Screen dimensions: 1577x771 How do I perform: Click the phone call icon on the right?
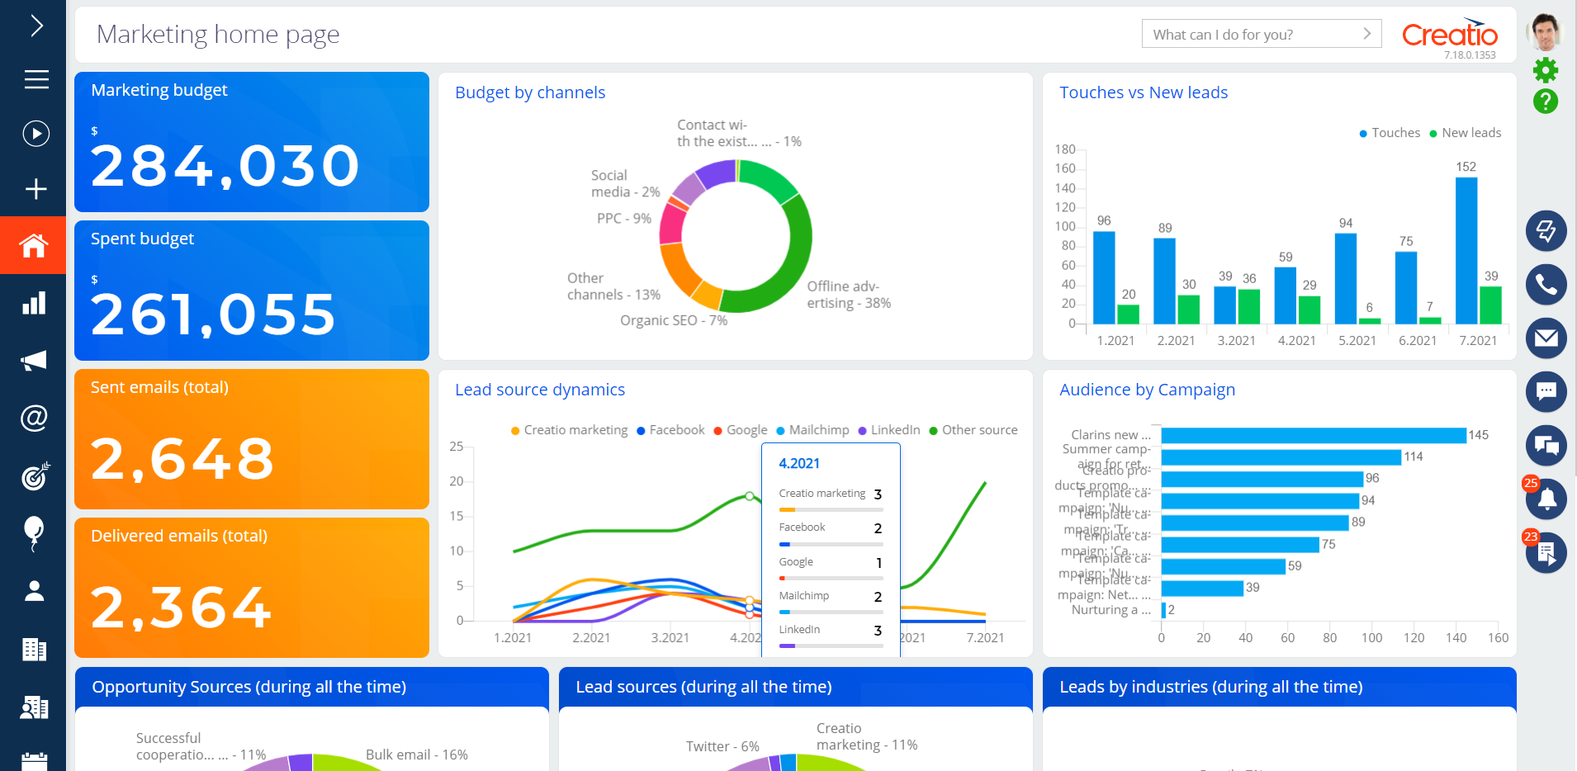tap(1546, 285)
